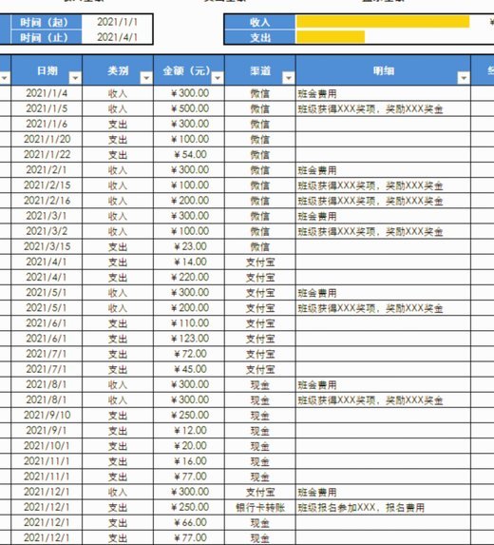Open the 金额（元） column filter dropdown
The image size is (494, 545).
(x=218, y=78)
